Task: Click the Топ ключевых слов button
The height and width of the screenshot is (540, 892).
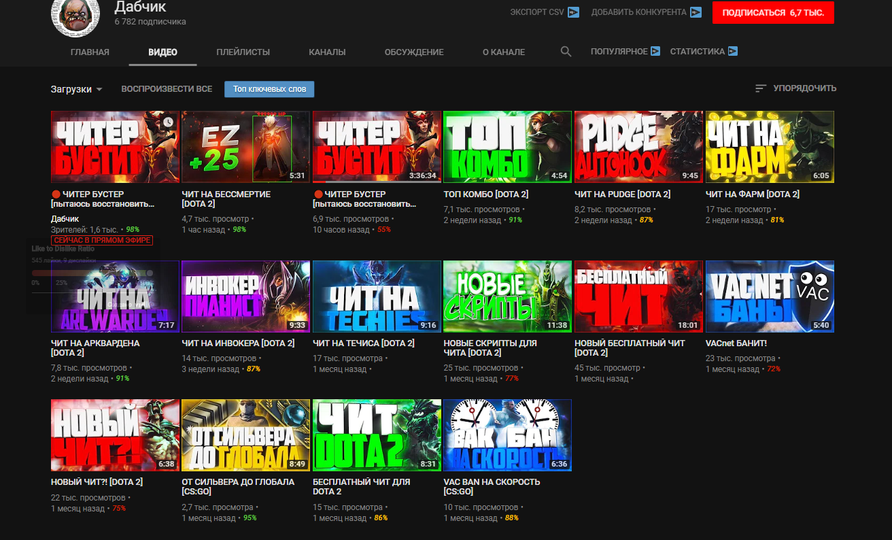Action: pos(269,89)
